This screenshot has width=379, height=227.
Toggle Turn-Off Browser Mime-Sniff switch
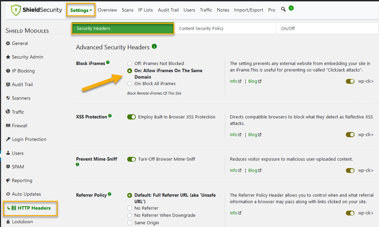click(131, 159)
